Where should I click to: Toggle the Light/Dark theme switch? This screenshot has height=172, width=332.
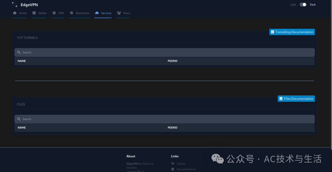coord(303,5)
